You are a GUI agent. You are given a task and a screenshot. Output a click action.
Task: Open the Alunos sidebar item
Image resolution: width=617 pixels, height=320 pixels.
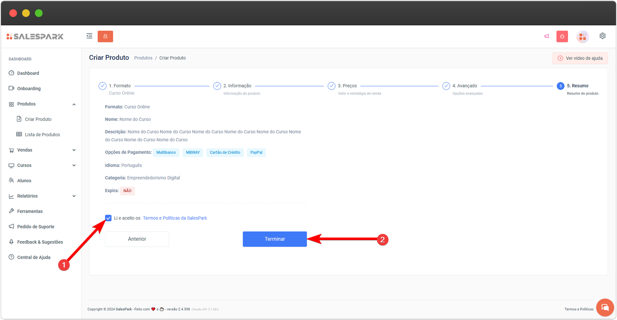24,181
